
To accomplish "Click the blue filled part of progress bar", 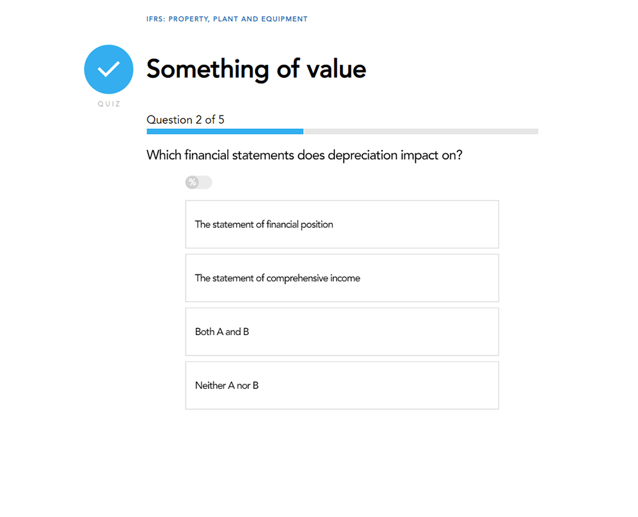I will [225, 131].
